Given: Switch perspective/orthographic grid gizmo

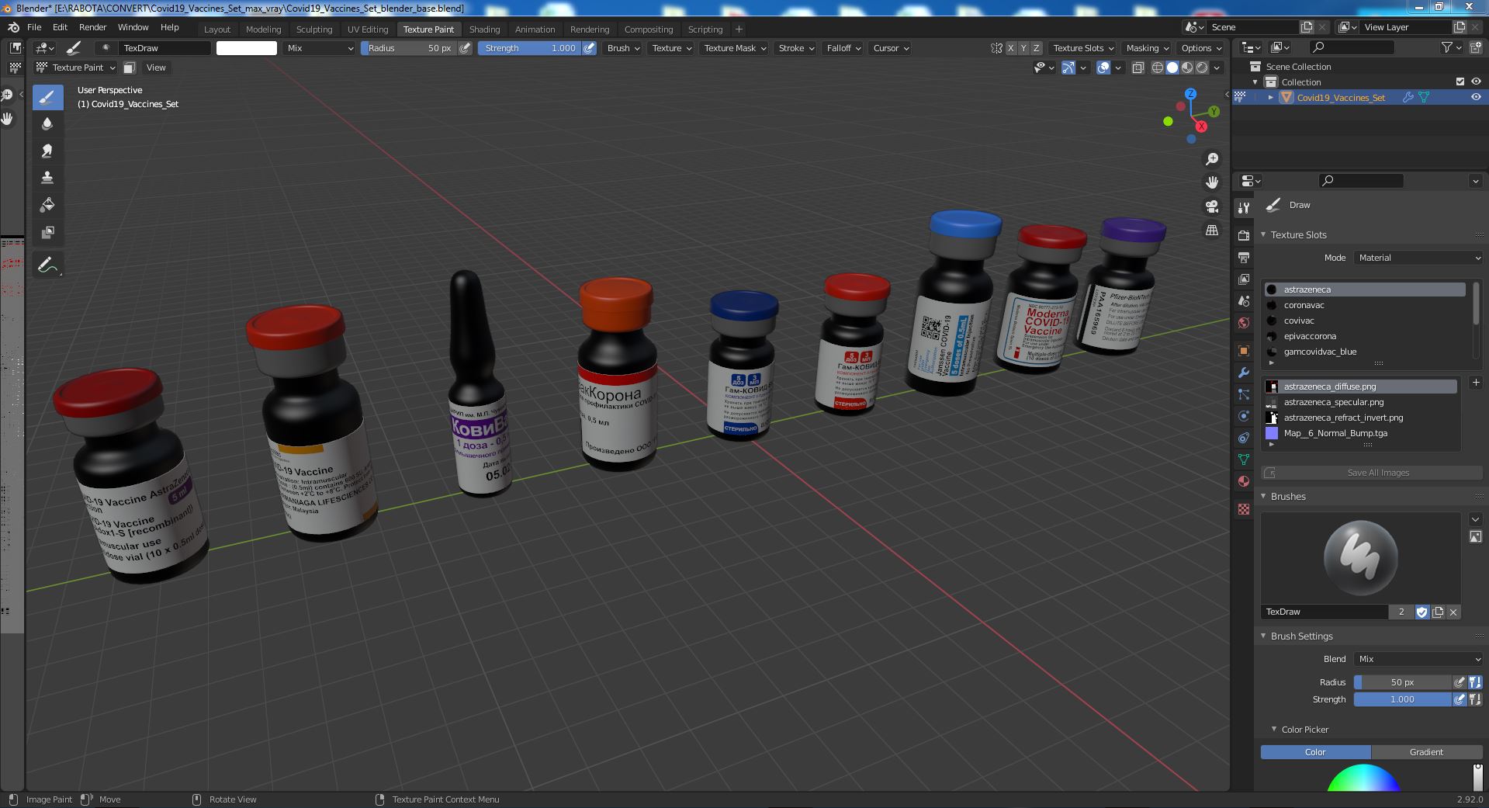Looking at the screenshot, I should [x=1212, y=231].
